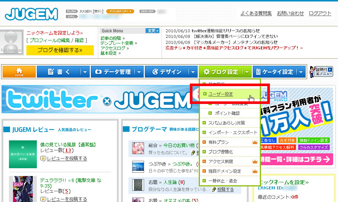Open アクセスログ quick link

point(113,48)
